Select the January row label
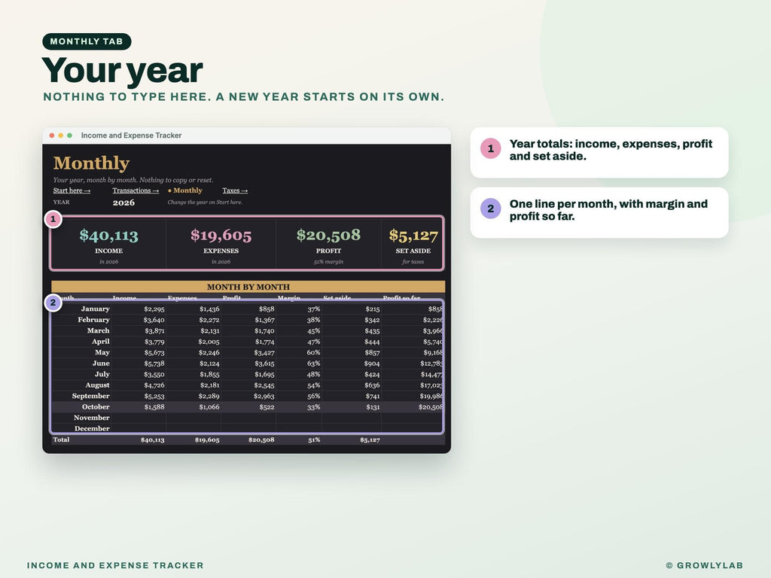 pos(96,309)
